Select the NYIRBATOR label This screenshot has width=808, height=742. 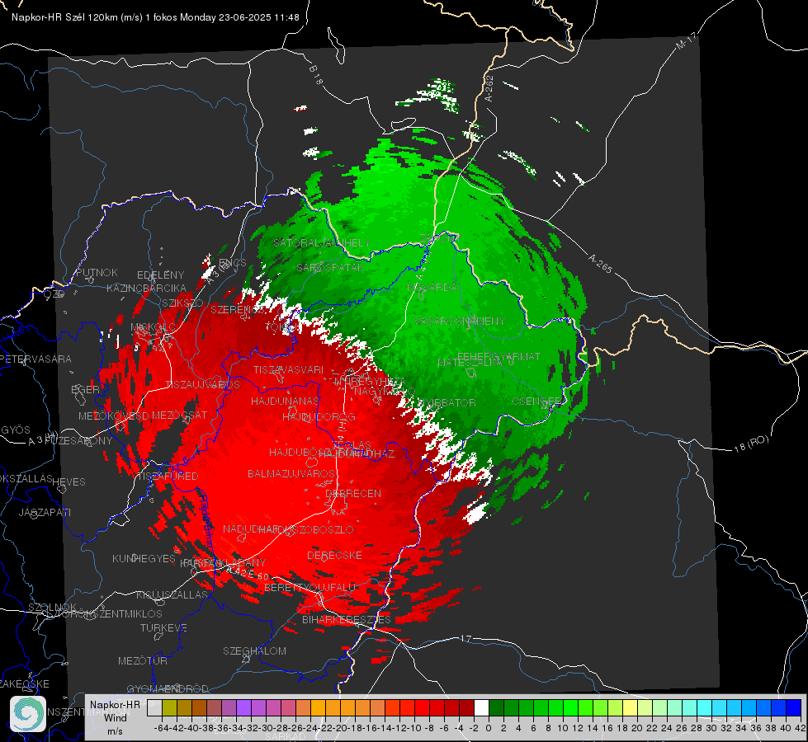(x=447, y=402)
